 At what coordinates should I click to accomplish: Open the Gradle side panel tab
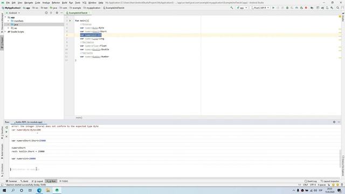point(343,17)
